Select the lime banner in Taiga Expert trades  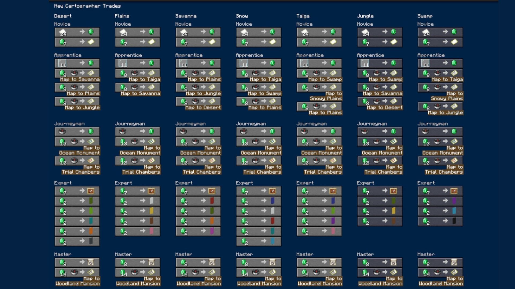tap(333, 211)
